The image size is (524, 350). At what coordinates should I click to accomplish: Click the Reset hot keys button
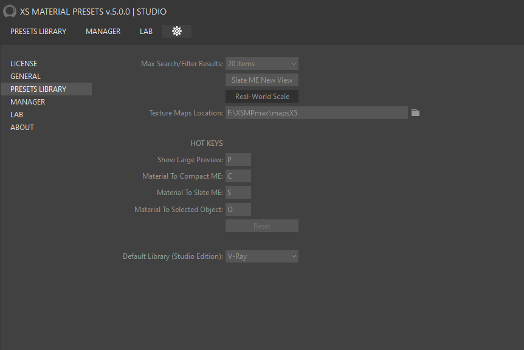click(x=262, y=226)
